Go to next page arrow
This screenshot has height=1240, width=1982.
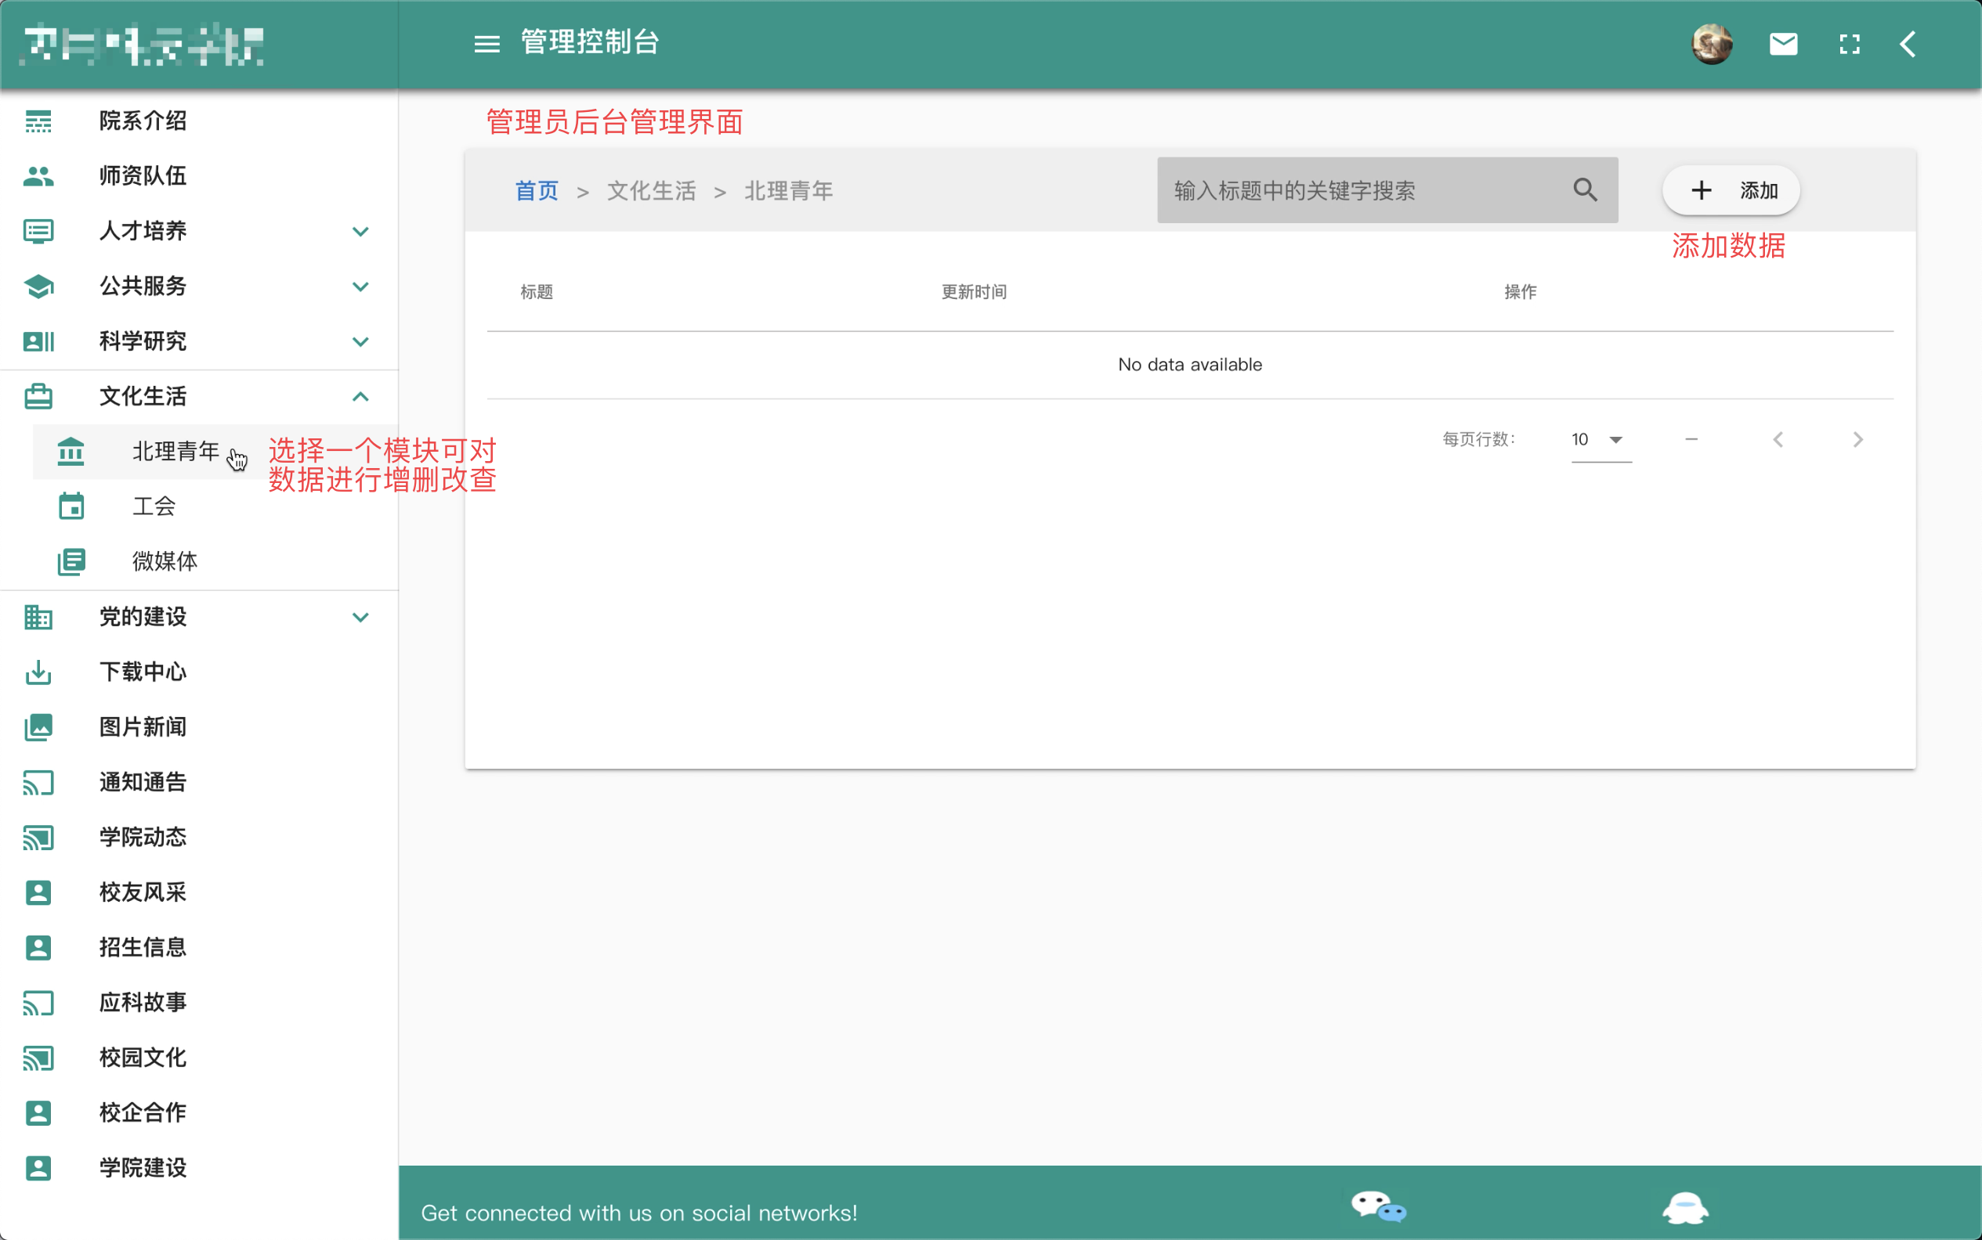(x=1858, y=440)
